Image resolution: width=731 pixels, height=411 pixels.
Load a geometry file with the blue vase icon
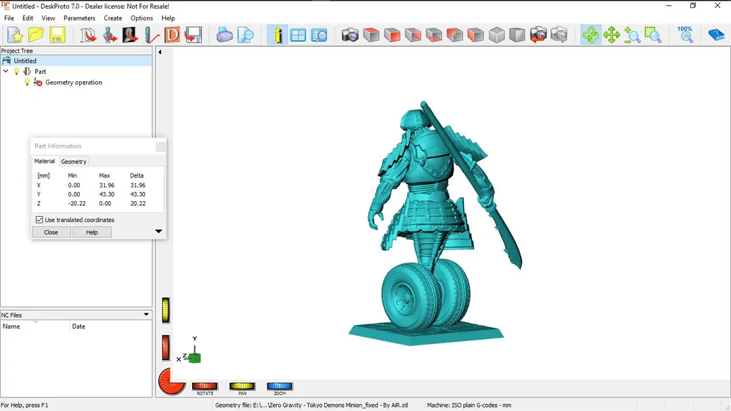(x=109, y=35)
